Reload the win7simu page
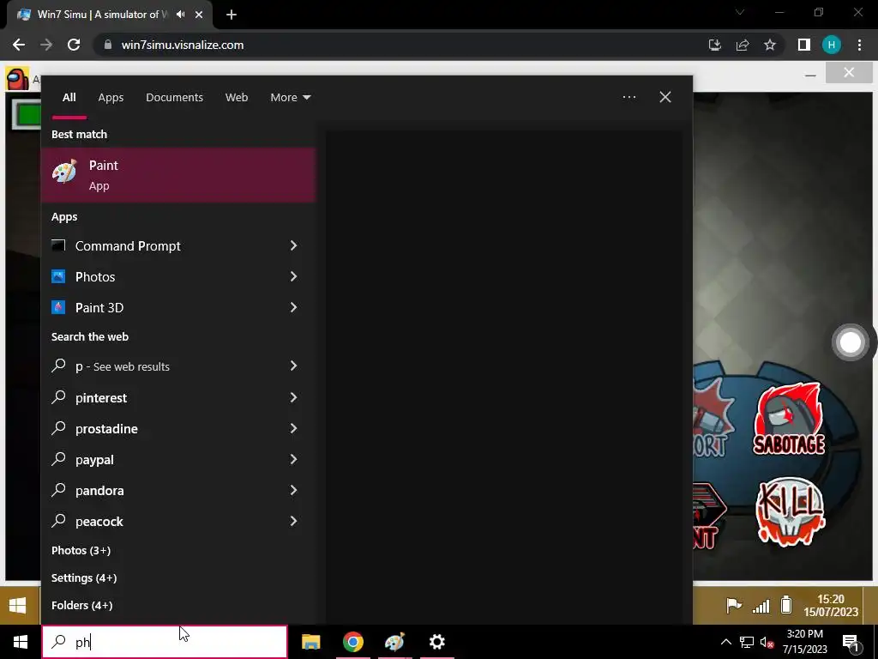This screenshot has width=878, height=659. [x=74, y=45]
